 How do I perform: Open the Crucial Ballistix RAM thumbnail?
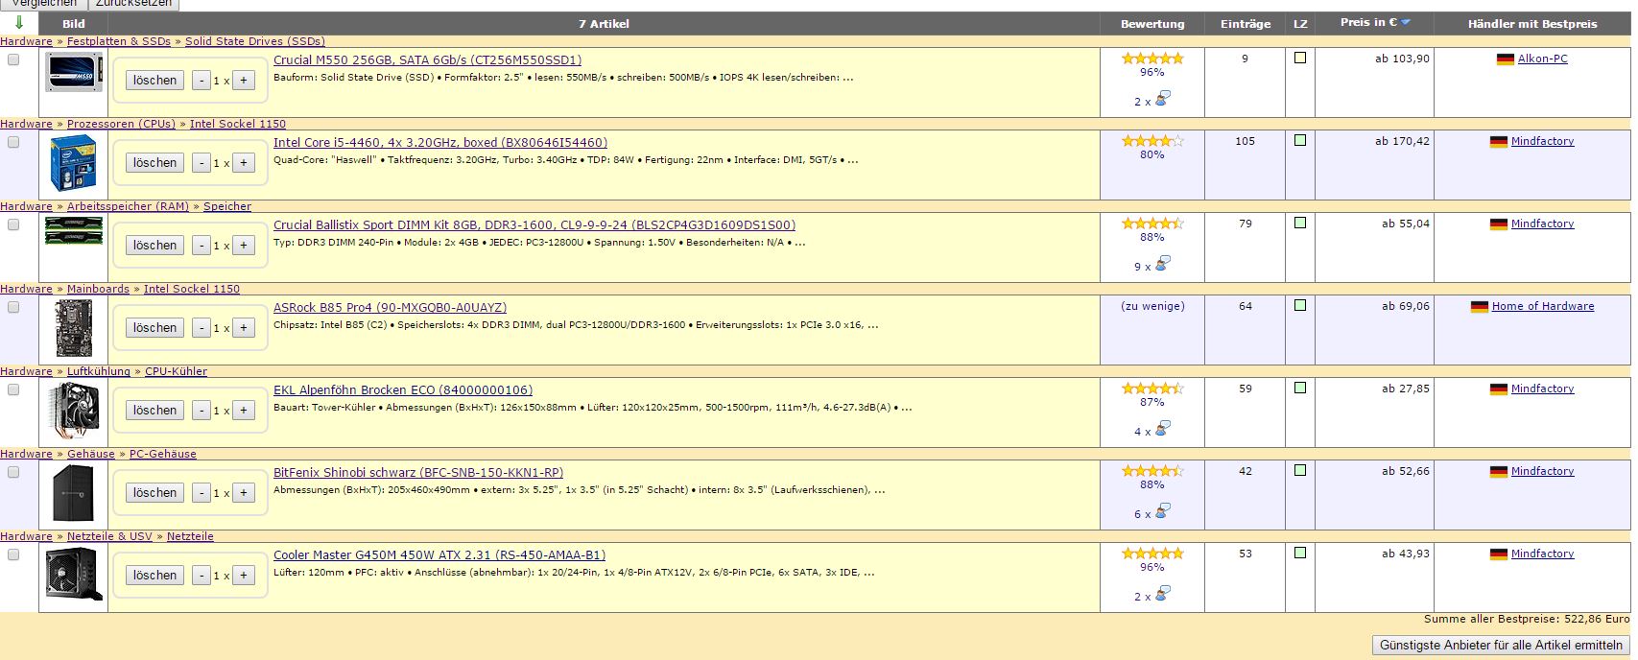coord(74,231)
